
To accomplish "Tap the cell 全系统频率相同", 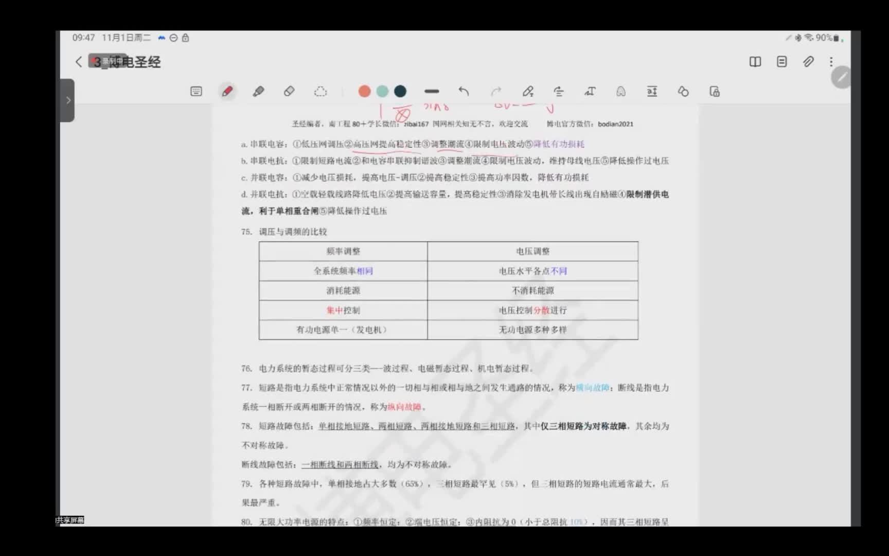I will [343, 271].
